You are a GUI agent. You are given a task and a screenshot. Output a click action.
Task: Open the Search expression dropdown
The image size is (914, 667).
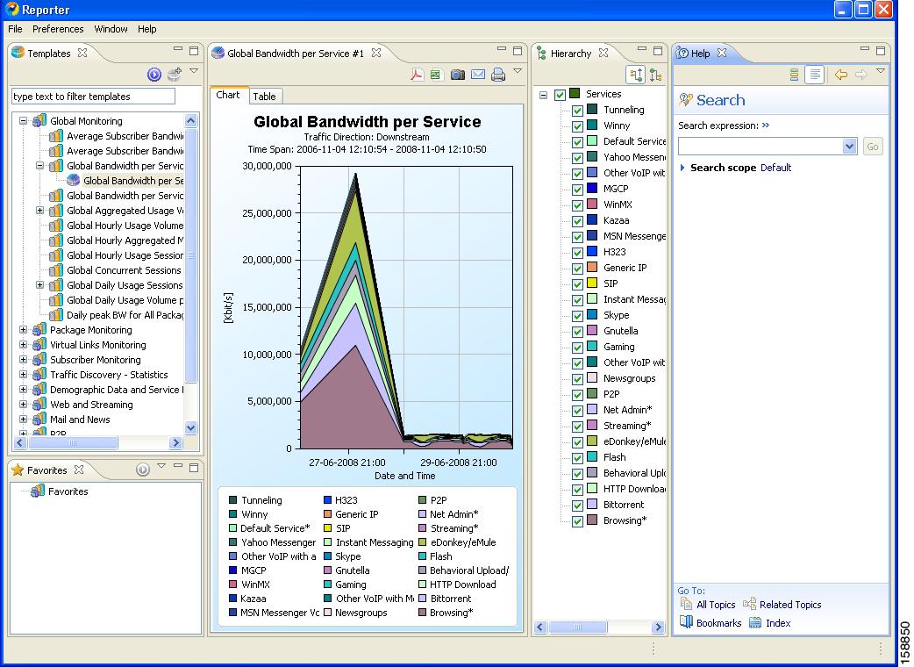[x=849, y=147]
